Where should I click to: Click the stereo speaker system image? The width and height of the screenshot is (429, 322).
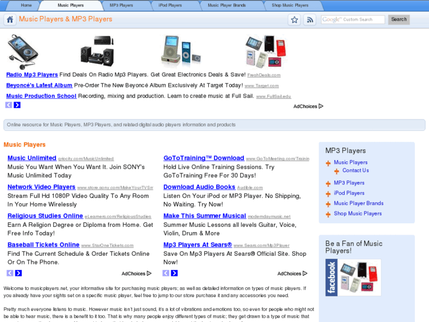tap(97, 51)
